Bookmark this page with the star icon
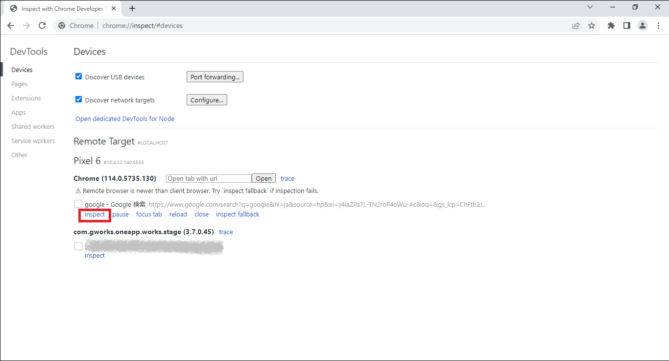669x361 pixels. point(592,25)
